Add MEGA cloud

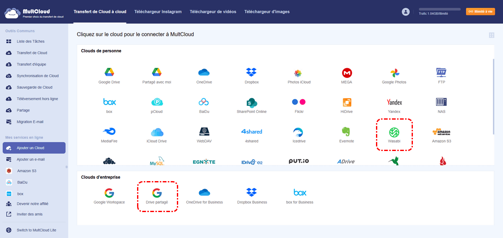pyautogui.click(x=347, y=76)
